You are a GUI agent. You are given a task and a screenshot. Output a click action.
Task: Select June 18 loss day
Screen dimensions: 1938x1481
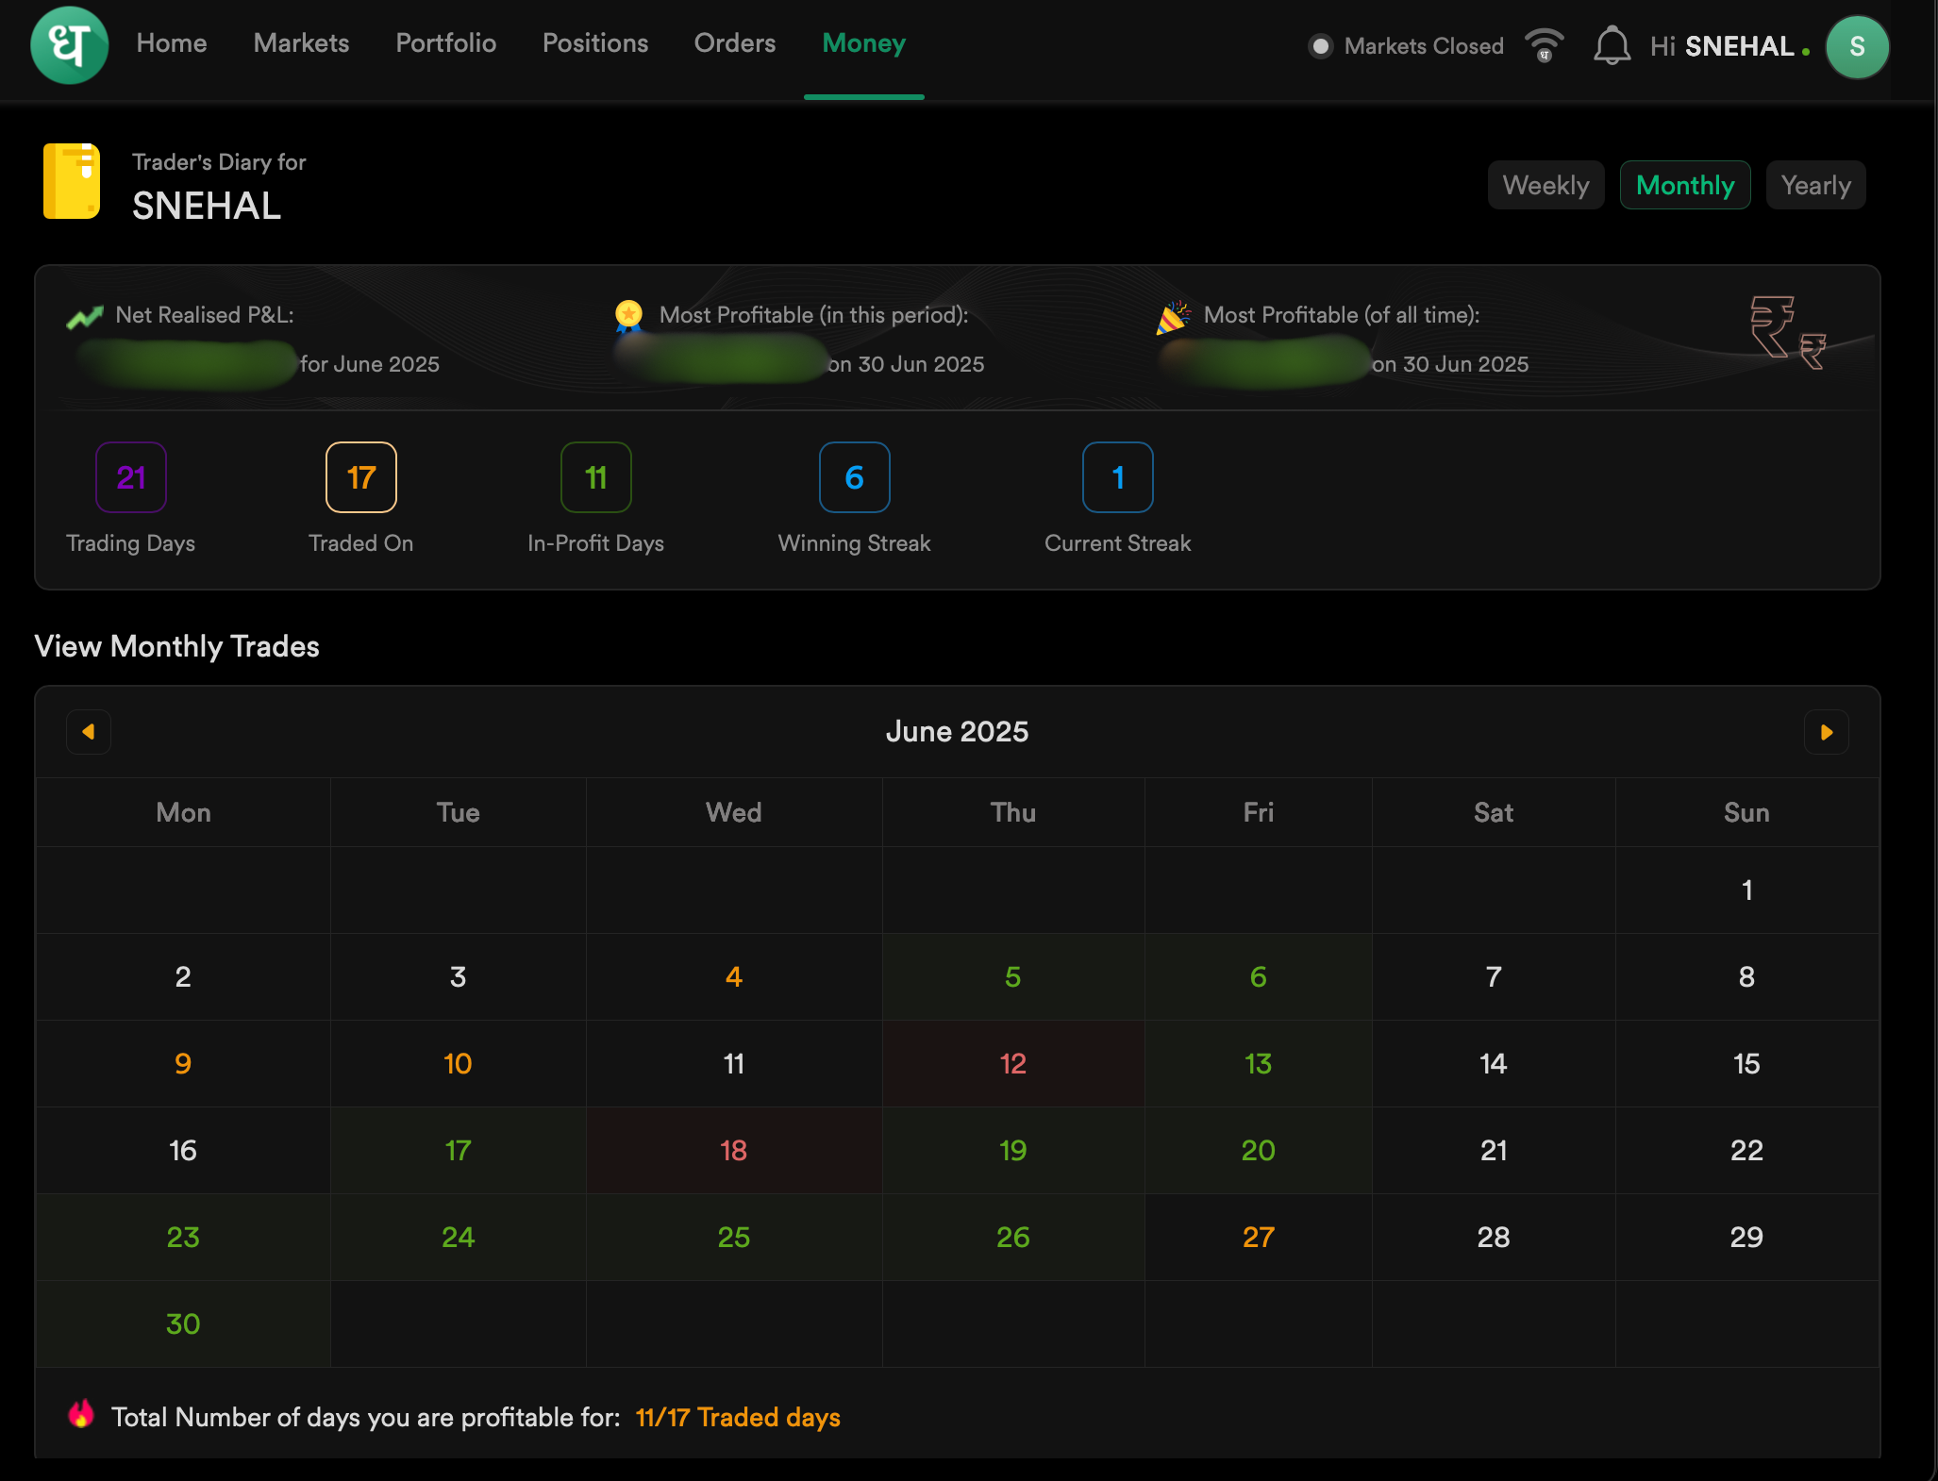point(733,1150)
